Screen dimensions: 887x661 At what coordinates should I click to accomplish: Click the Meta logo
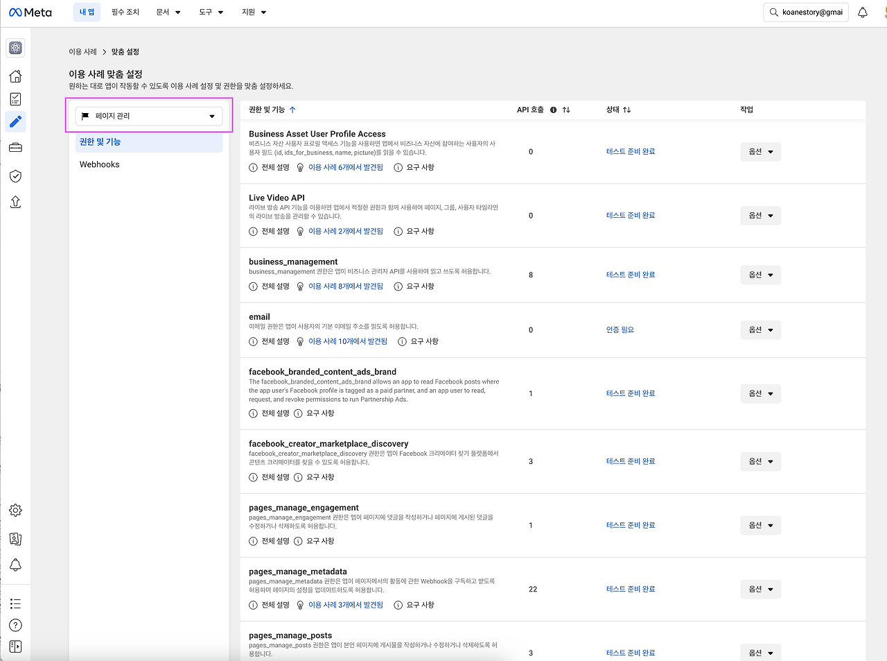tap(30, 12)
